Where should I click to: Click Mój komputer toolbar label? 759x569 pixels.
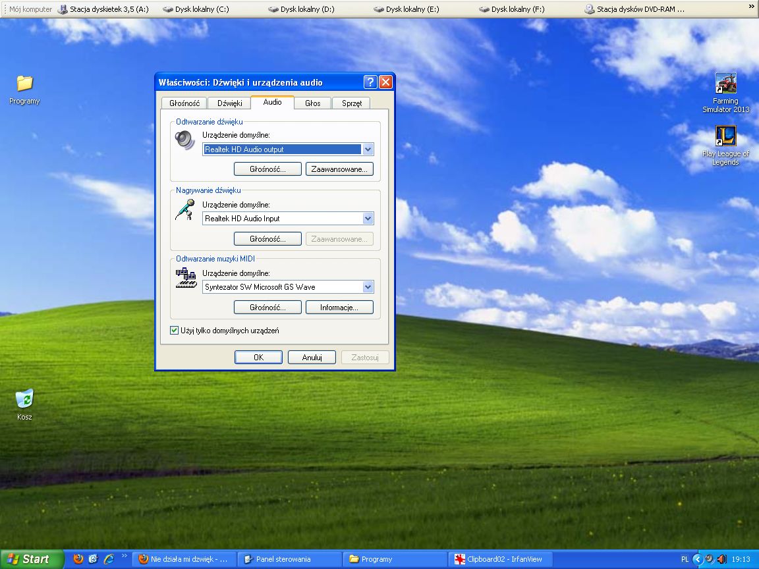pos(30,9)
